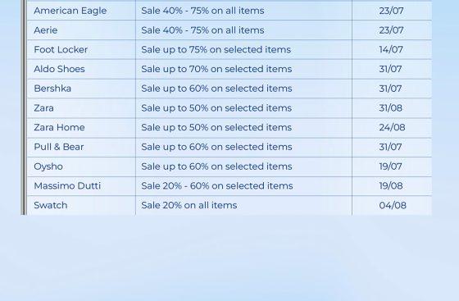Select Aldo Shoes' Sale up to 70% offer
Image resolution: width=459 pixels, height=301 pixels.
pyautogui.click(x=216, y=69)
